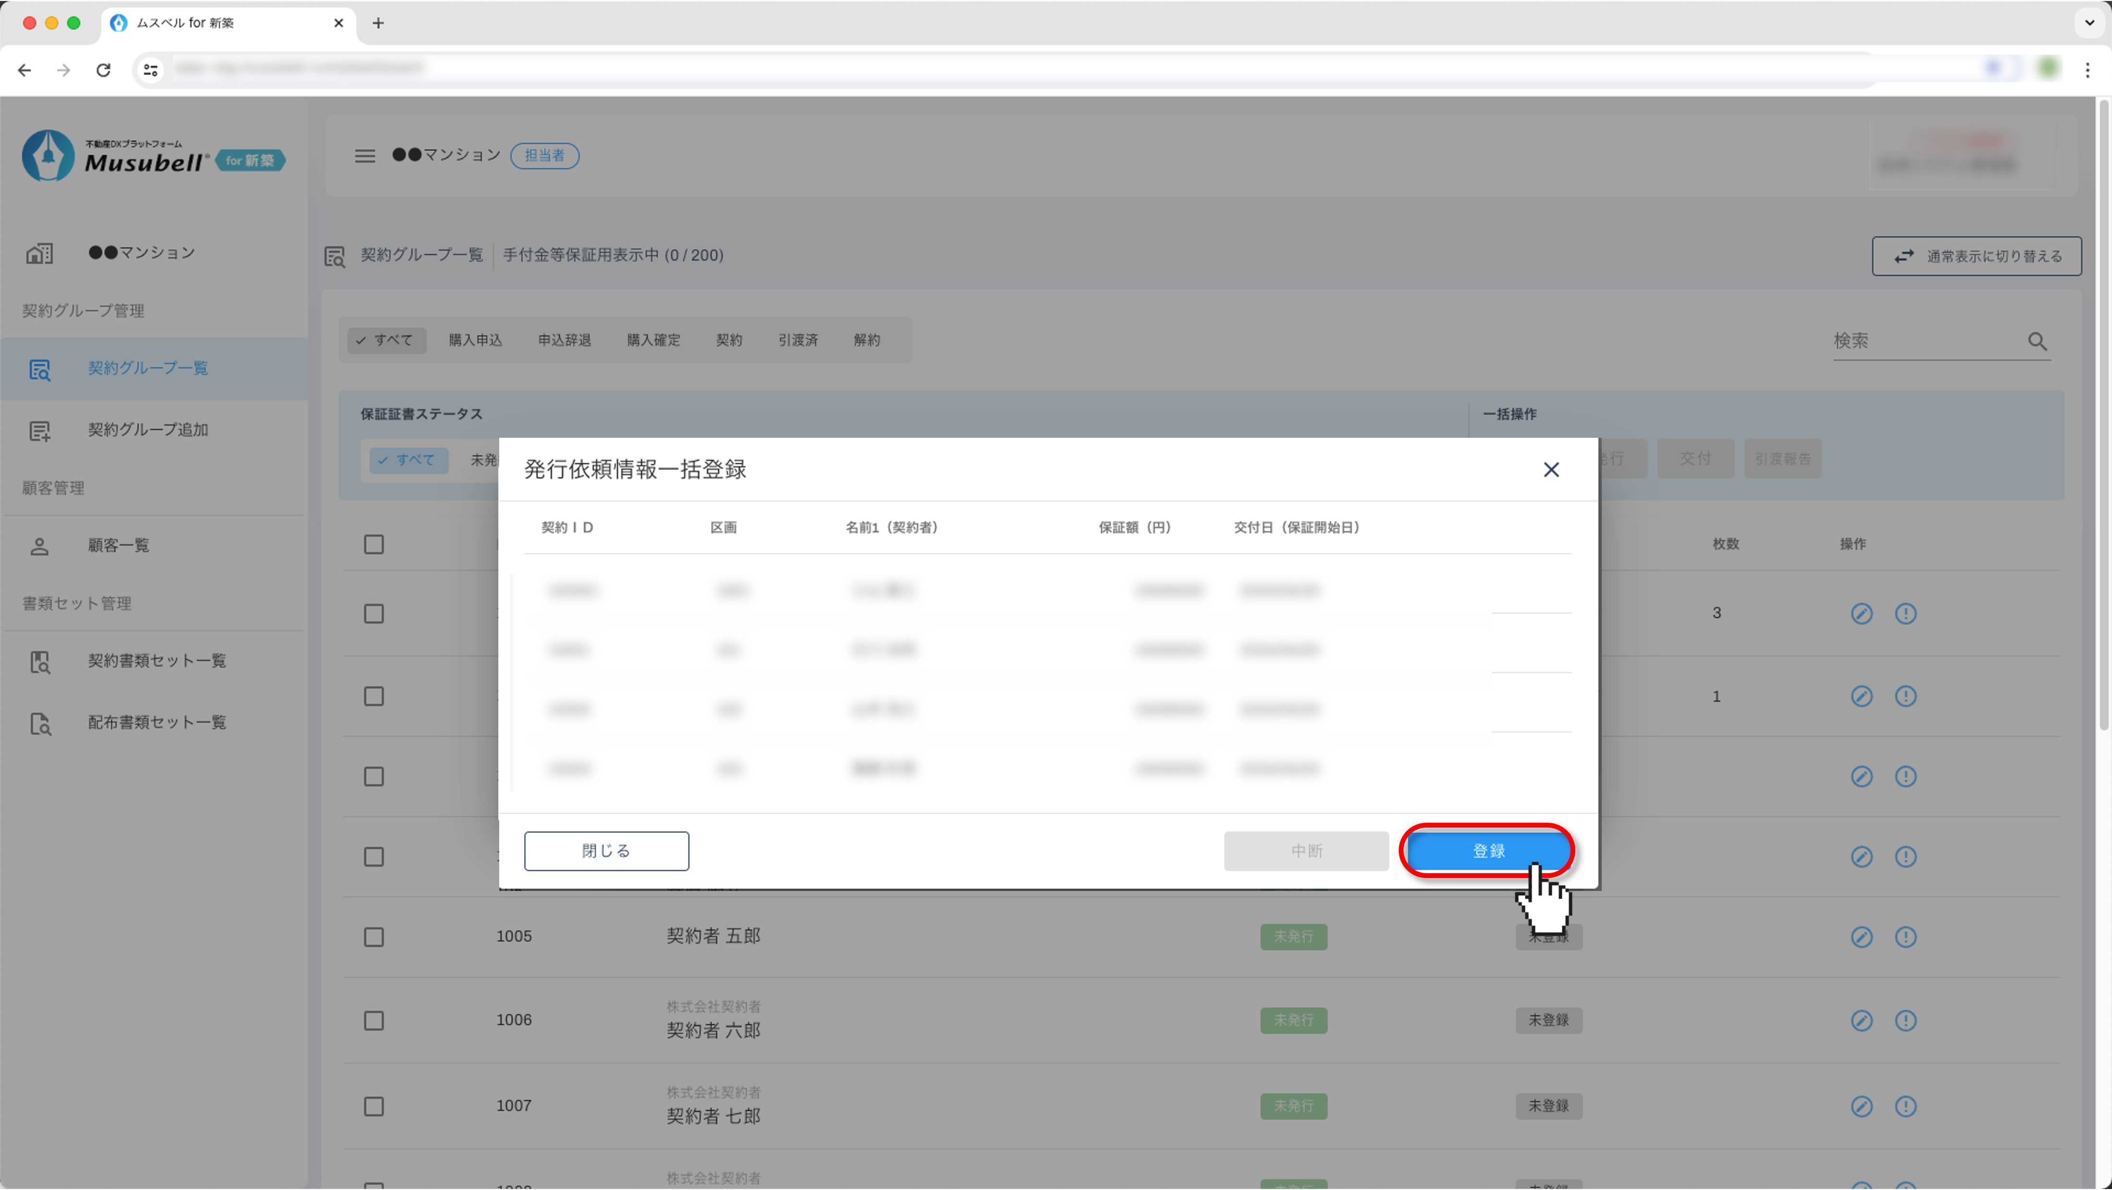This screenshot has height=1190, width=2112.
Task: Check the checkbox for contract 1007
Action: (x=374, y=1106)
